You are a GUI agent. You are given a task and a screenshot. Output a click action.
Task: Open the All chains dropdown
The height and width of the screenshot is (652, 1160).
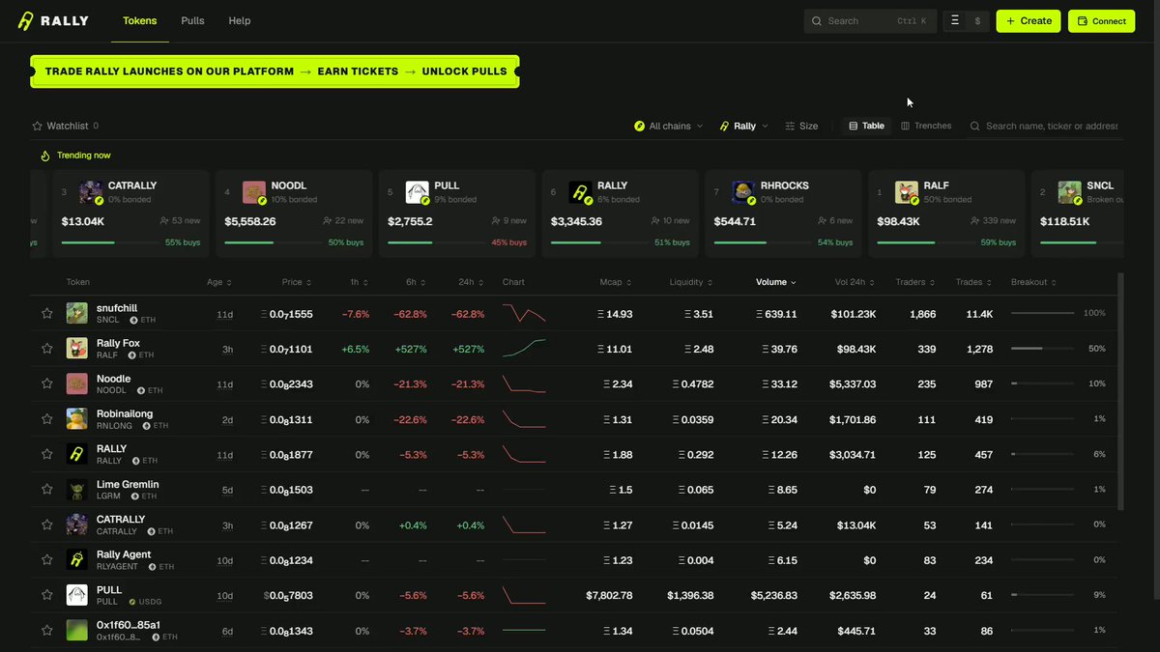click(669, 127)
